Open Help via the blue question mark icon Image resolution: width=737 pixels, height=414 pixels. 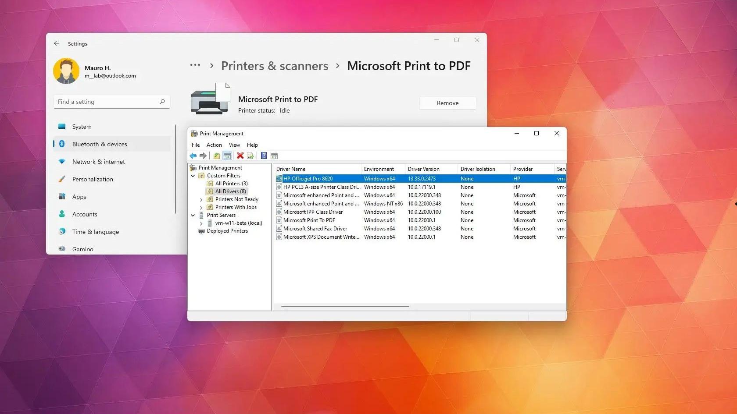click(x=264, y=156)
